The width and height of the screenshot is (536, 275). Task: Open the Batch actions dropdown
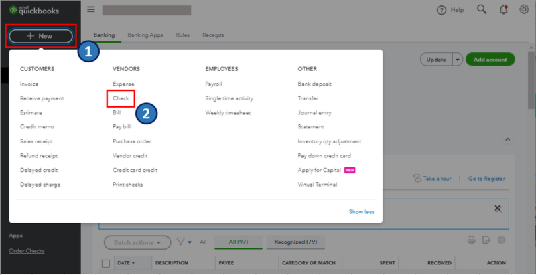tap(137, 242)
